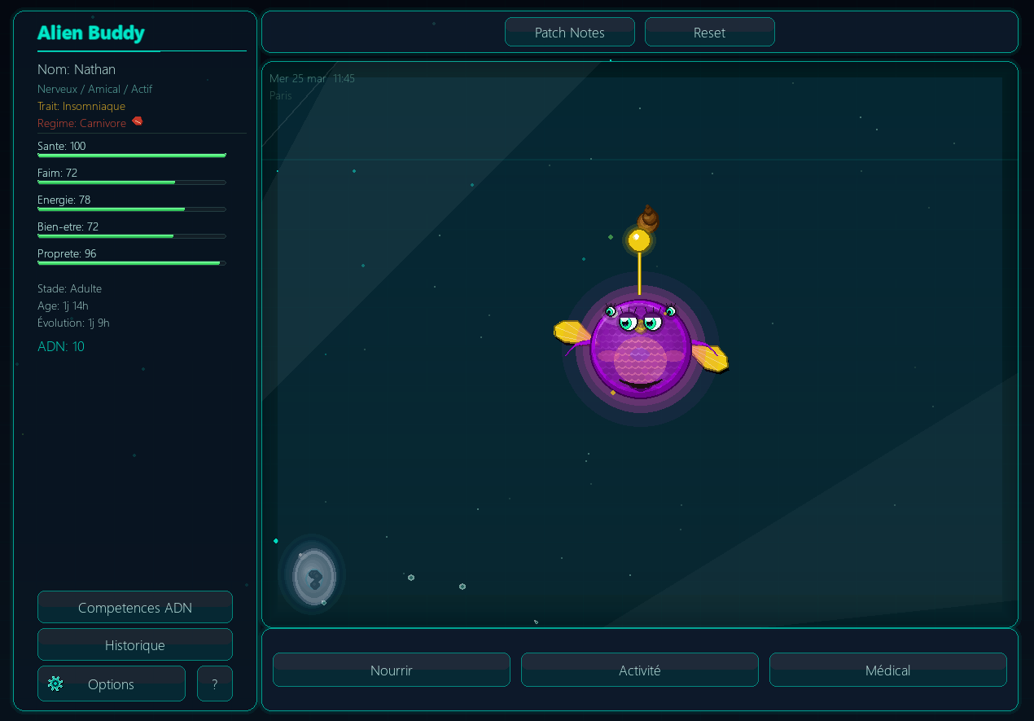1034x721 pixels.
Task: Click the Faim hunger bar
Action: click(x=132, y=182)
